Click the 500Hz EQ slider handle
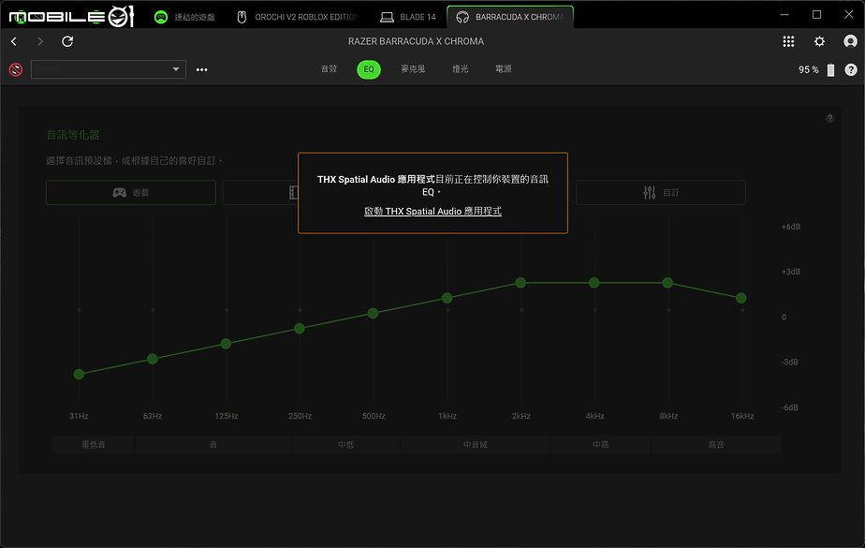The height and width of the screenshot is (548, 865). (x=373, y=314)
